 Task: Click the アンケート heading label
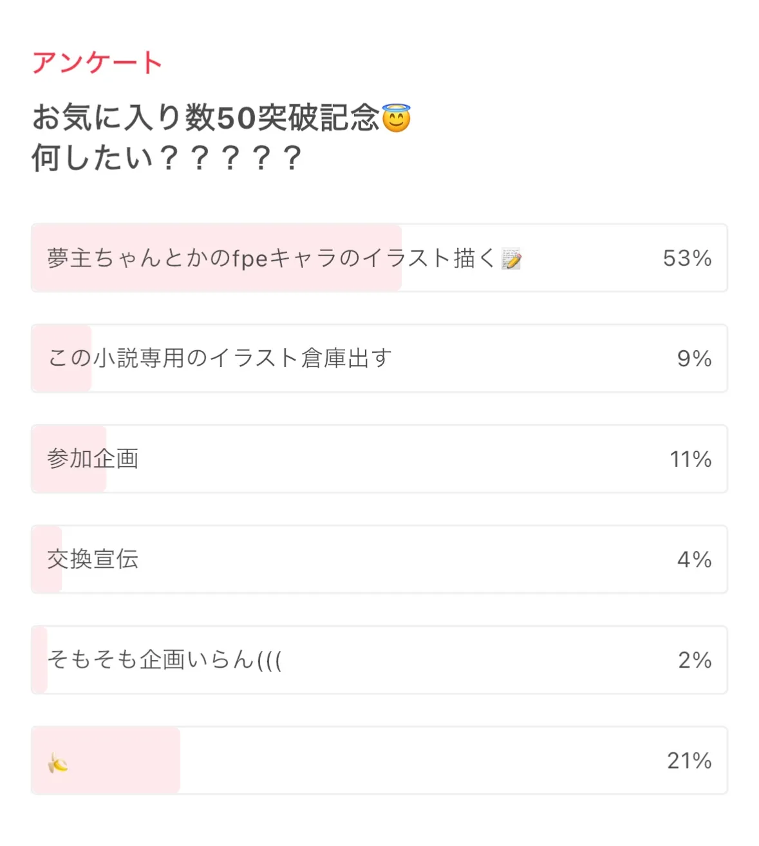click(x=97, y=62)
